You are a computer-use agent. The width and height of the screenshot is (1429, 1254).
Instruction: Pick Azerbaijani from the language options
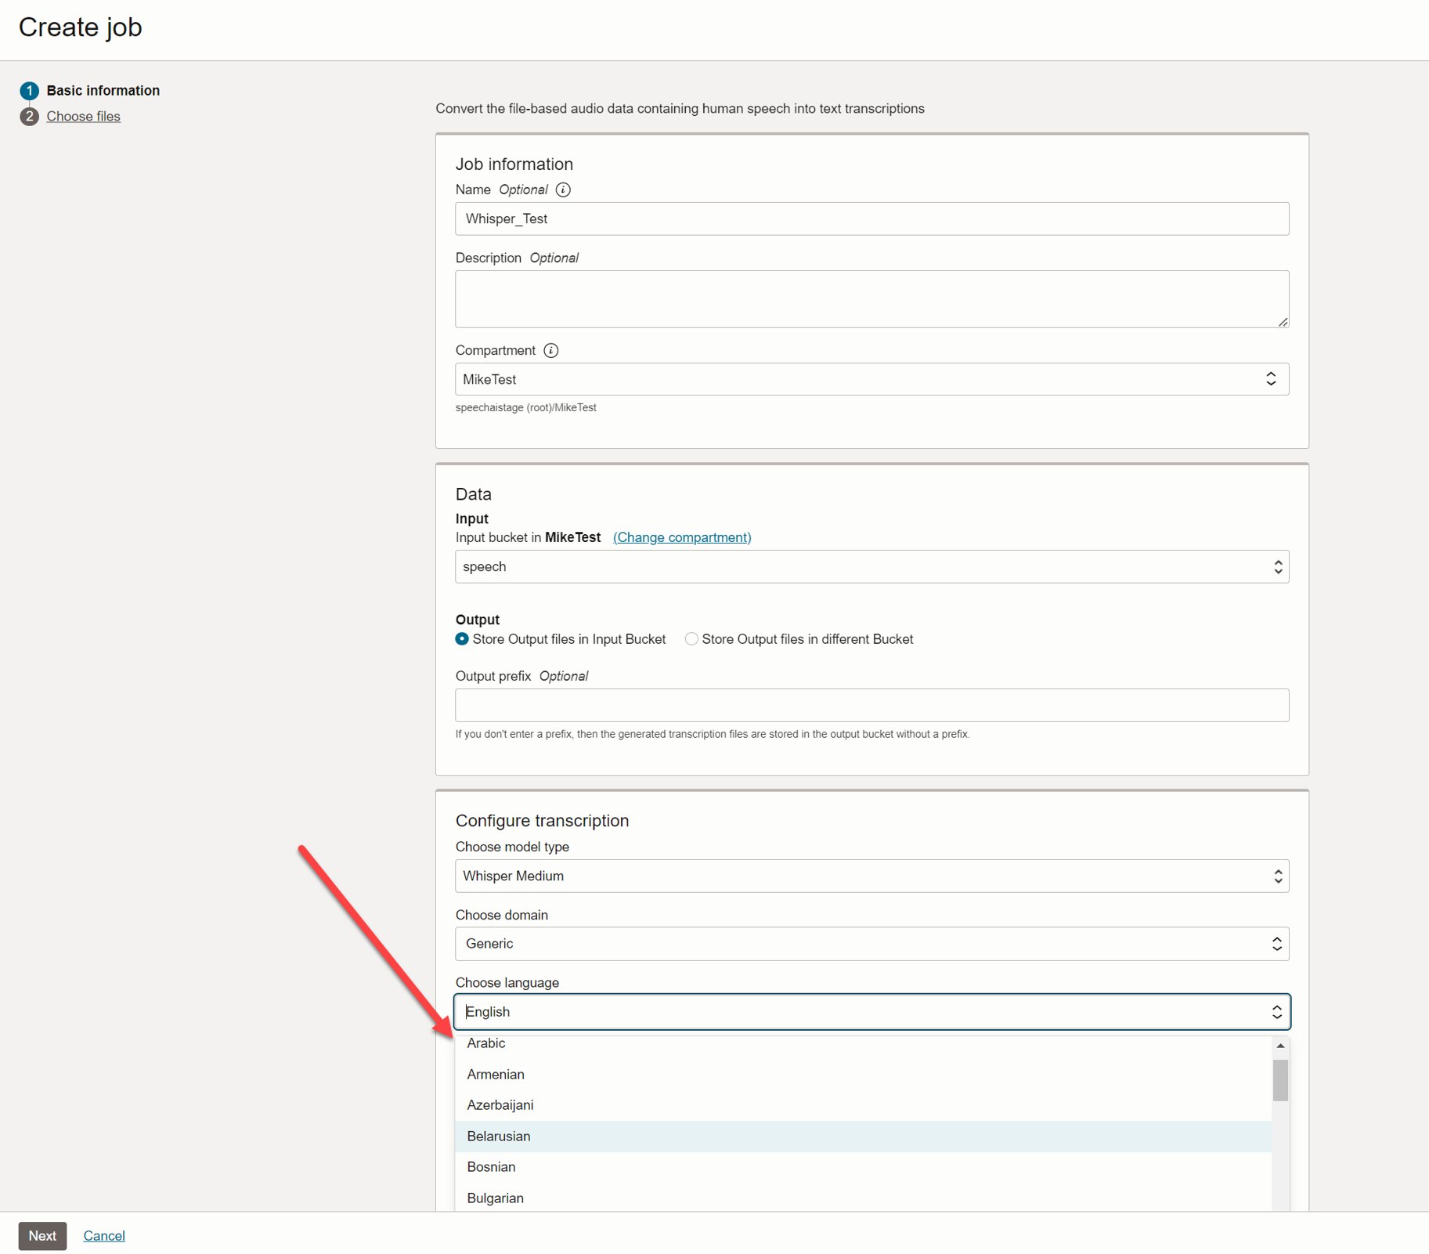coord(500,1104)
